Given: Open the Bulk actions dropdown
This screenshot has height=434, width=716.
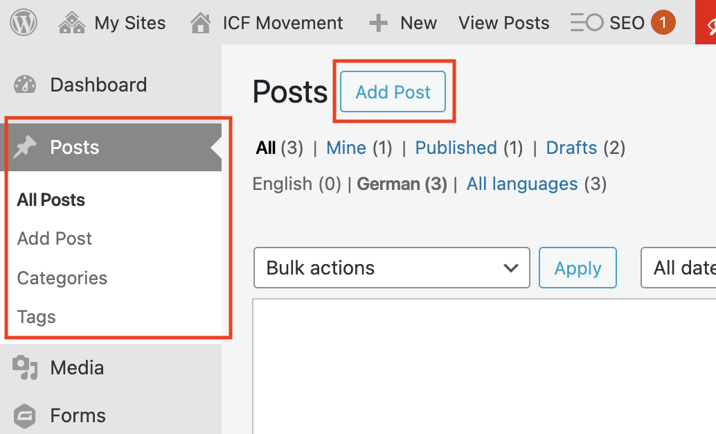Looking at the screenshot, I should [x=391, y=268].
